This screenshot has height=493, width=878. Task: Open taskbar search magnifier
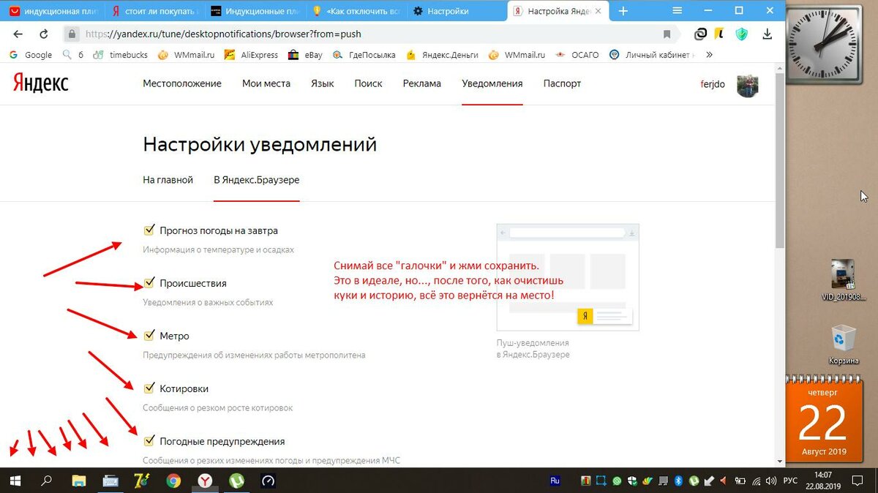[x=47, y=481]
